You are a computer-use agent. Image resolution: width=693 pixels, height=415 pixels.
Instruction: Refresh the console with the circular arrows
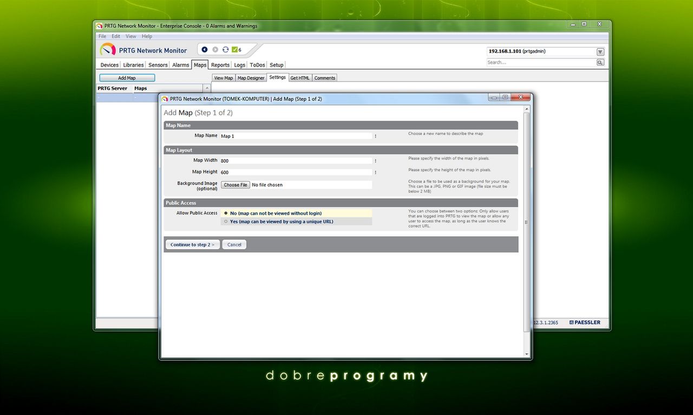225,50
